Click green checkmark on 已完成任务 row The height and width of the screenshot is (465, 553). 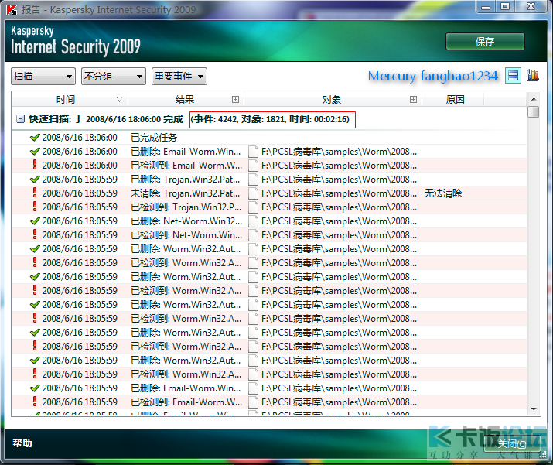click(35, 138)
